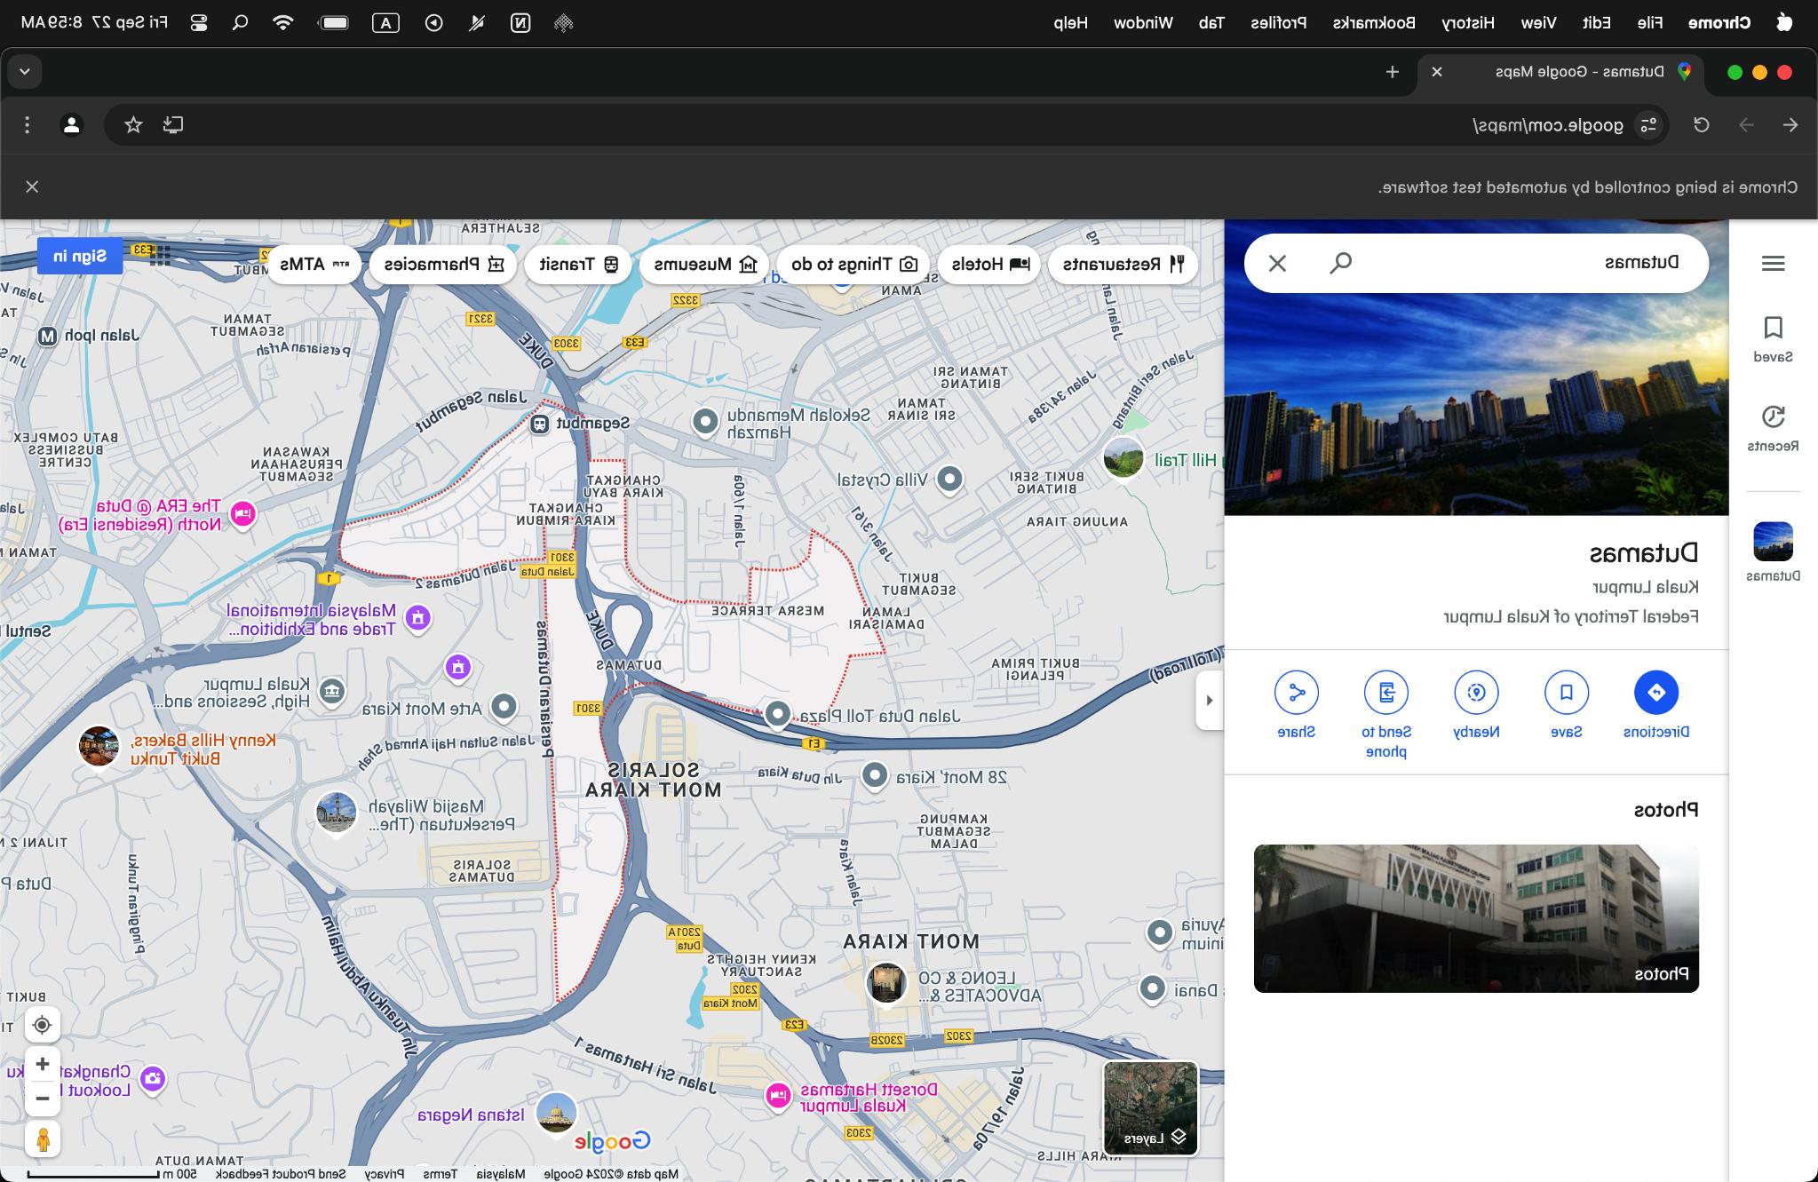Open the Profiles menu
Image resolution: width=1818 pixels, height=1182 pixels.
[1279, 23]
